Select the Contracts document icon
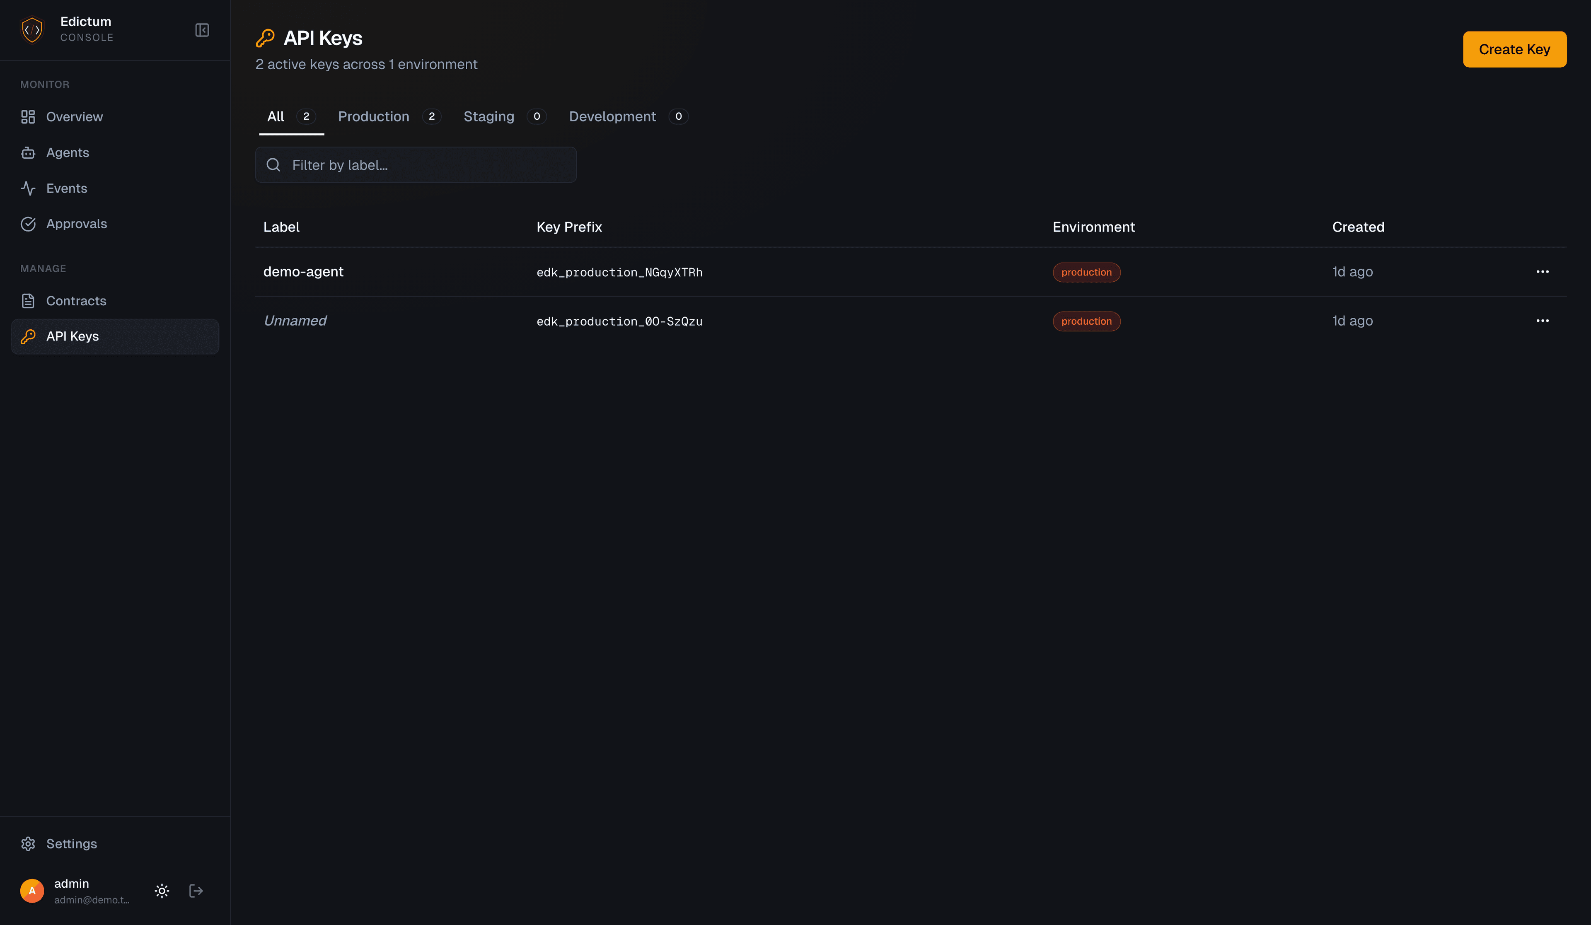This screenshot has height=925, width=1591. [29, 301]
